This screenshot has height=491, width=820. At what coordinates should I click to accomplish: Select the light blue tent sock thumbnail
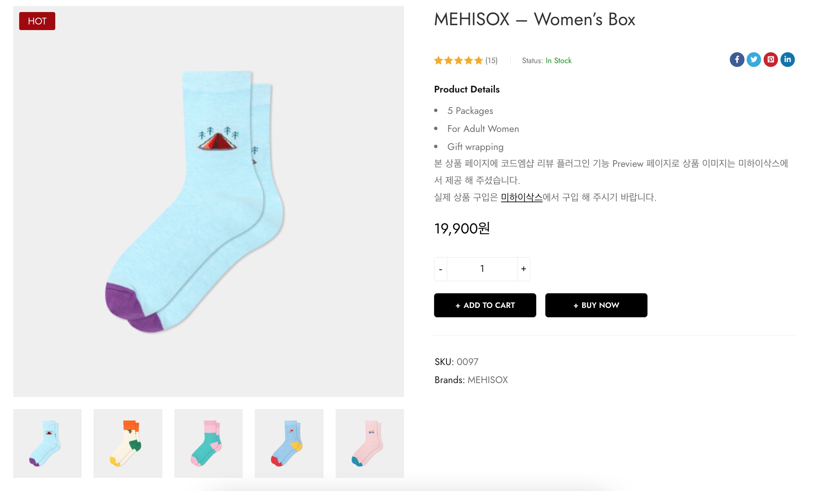[x=47, y=443]
